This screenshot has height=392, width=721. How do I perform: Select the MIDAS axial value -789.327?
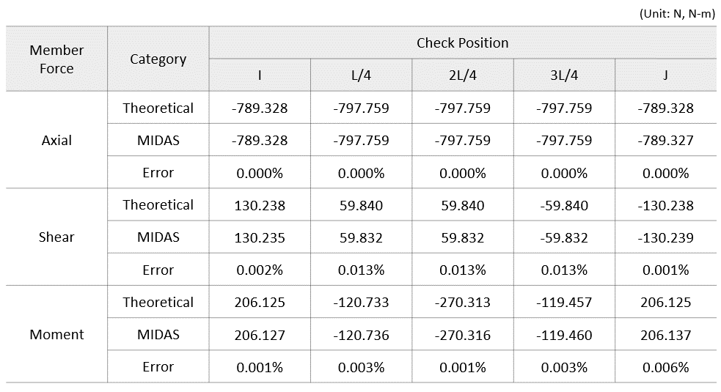[665, 140]
